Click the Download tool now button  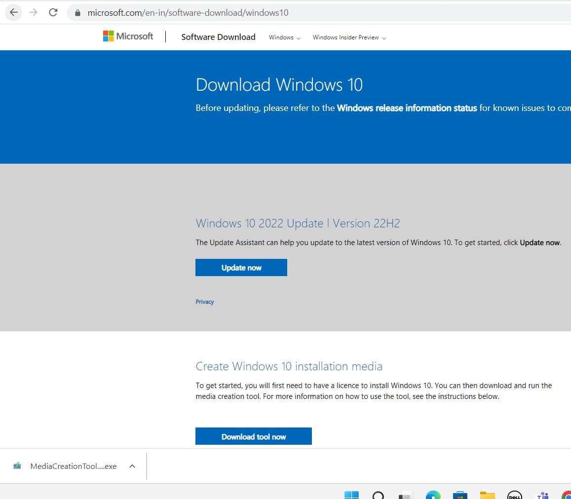(x=253, y=436)
